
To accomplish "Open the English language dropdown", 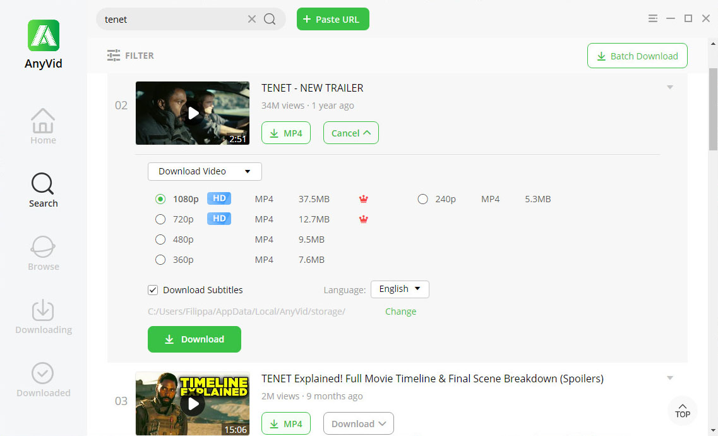I will click(400, 289).
